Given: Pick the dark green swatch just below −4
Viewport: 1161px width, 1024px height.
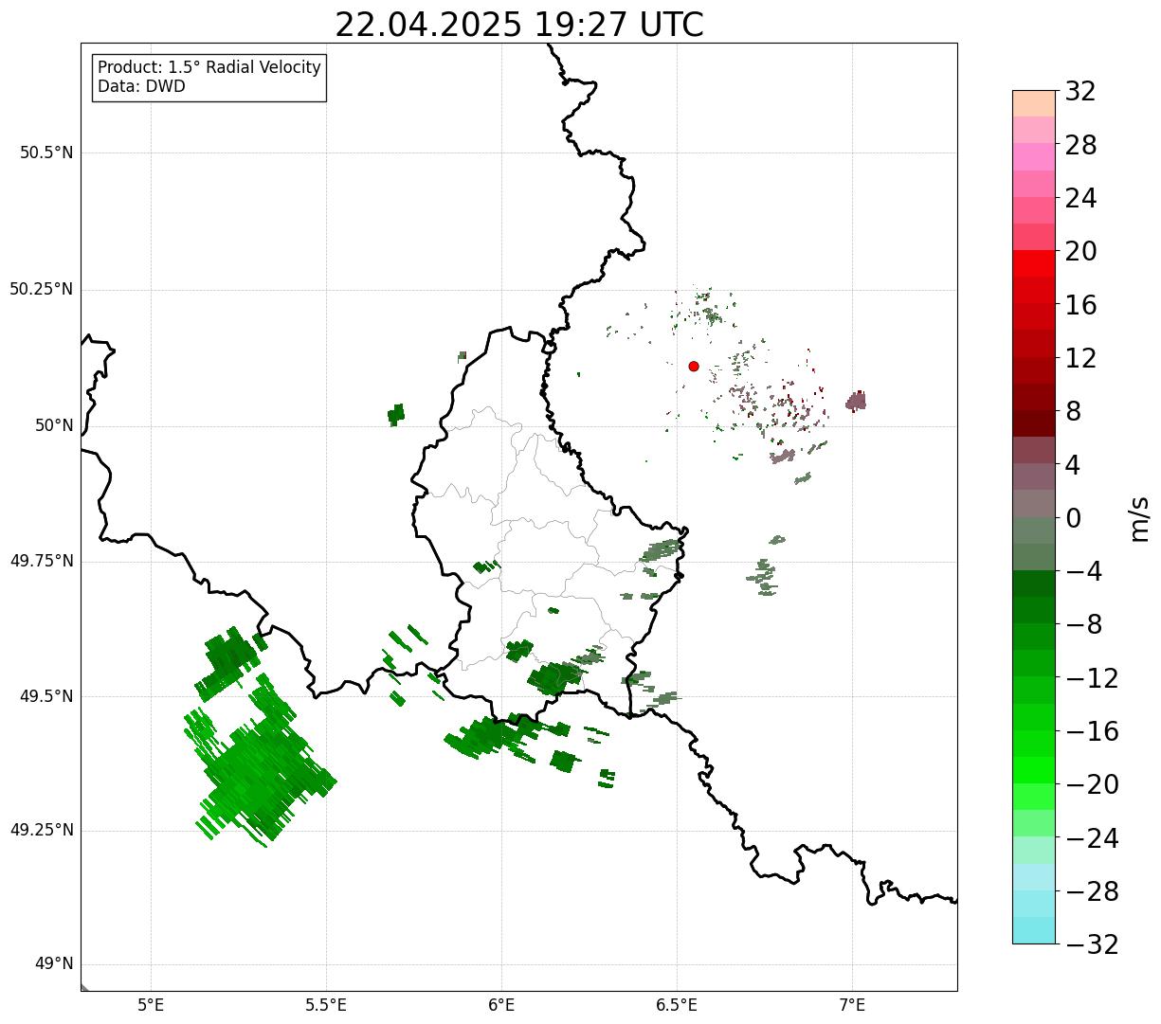Looking at the screenshot, I should click(x=1034, y=584).
